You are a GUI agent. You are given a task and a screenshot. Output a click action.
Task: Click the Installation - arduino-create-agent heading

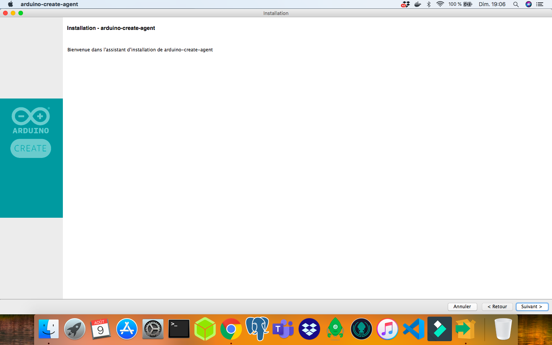point(111,28)
